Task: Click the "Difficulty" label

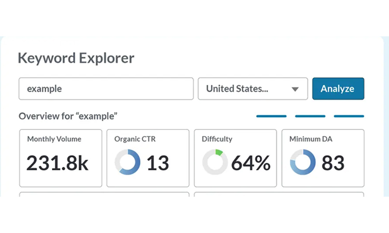Action: [x=217, y=139]
